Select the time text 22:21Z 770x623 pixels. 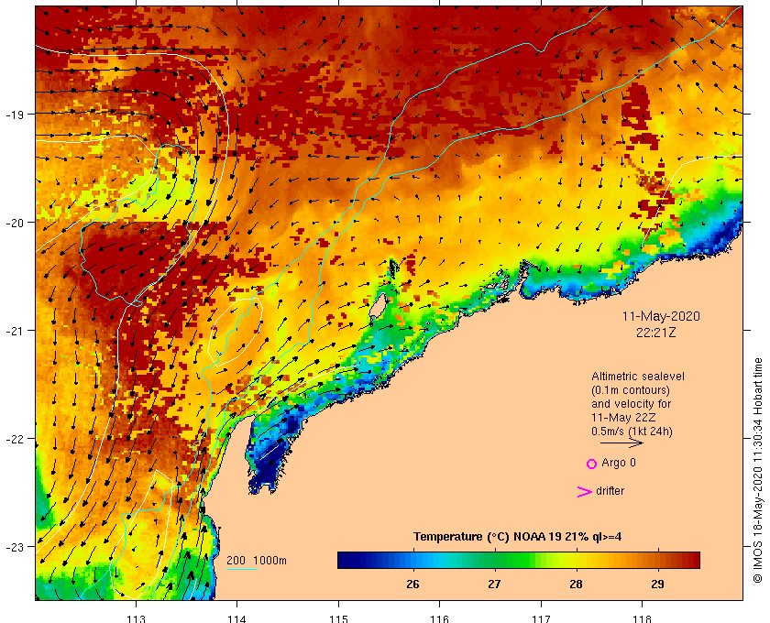(x=656, y=333)
